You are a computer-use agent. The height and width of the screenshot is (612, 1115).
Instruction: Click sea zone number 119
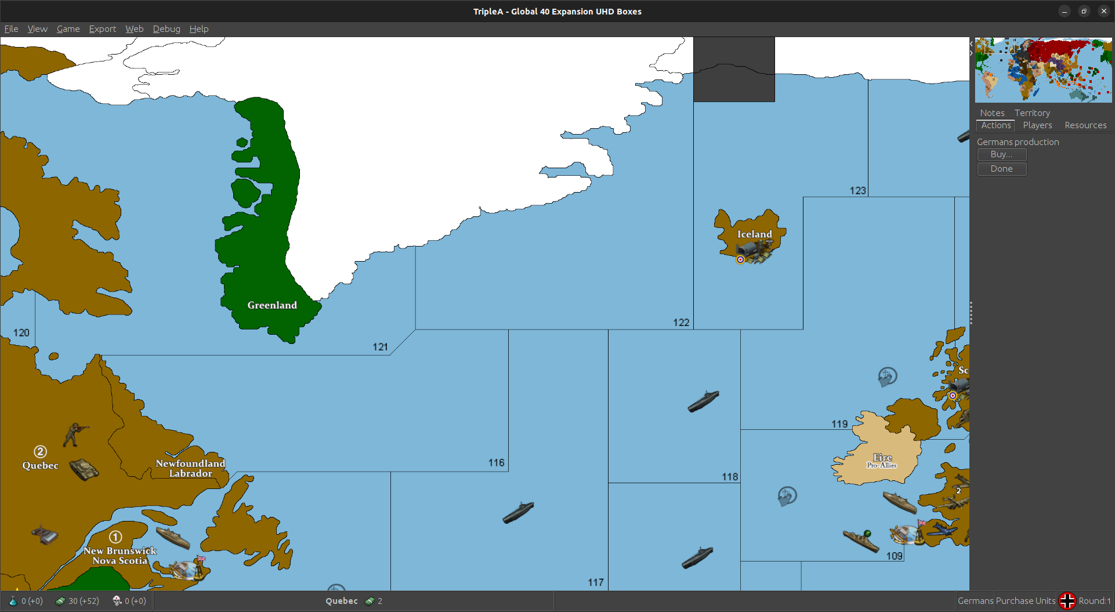(839, 424)
